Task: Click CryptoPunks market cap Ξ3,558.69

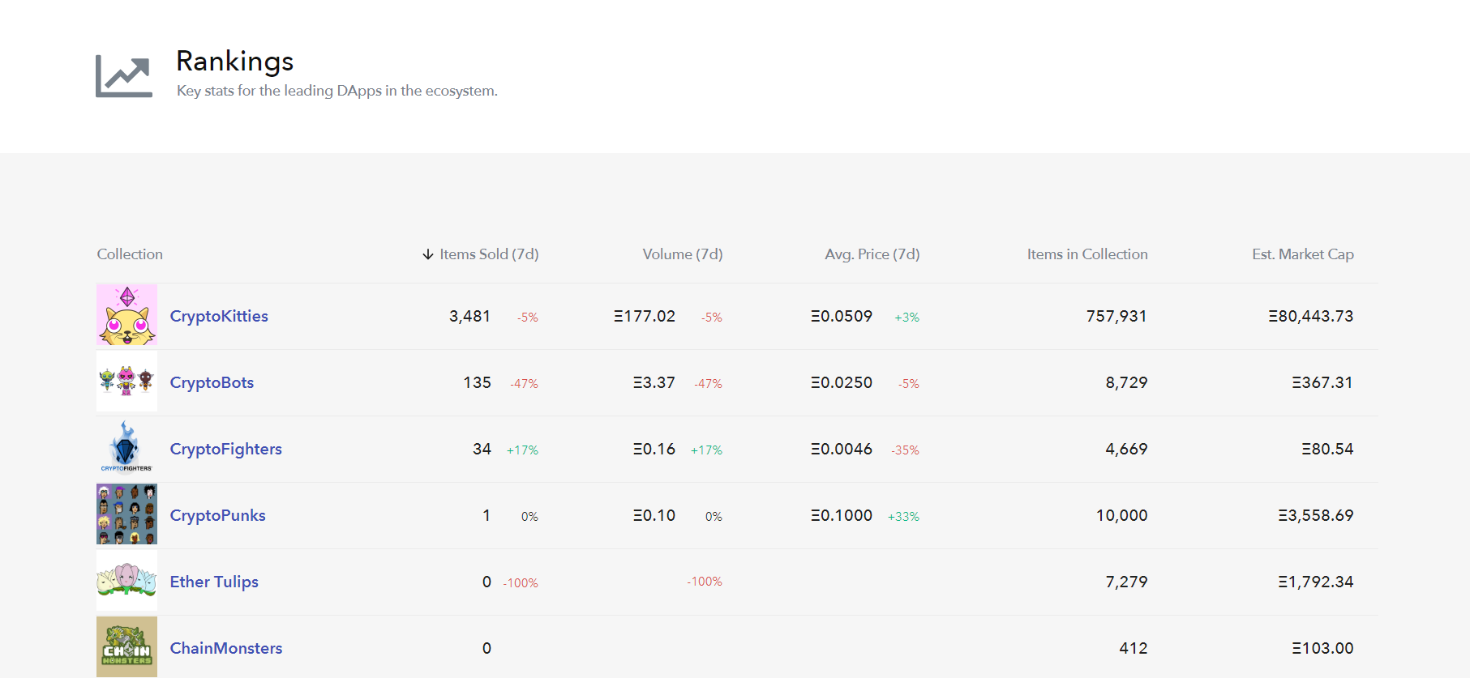Action: (1316, 515)
